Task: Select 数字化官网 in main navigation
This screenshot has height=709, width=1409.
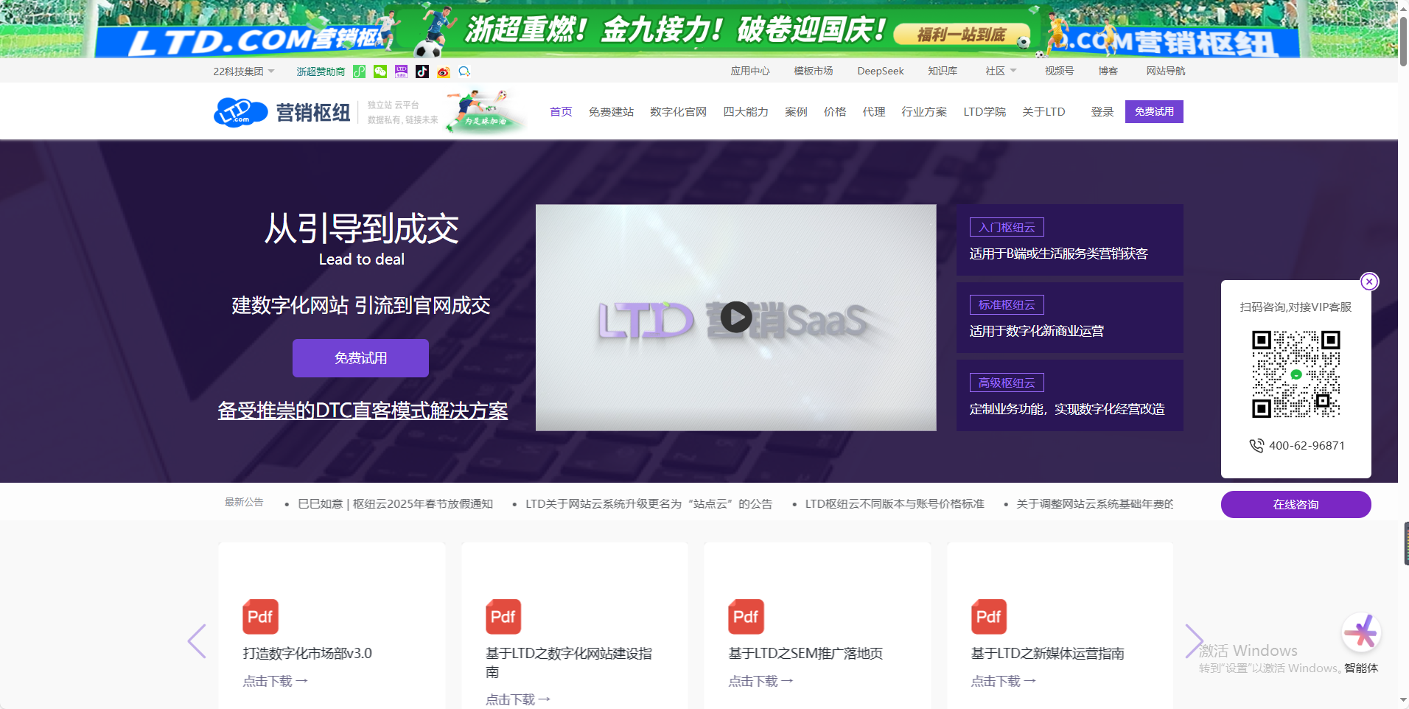Action: point(678,112)
